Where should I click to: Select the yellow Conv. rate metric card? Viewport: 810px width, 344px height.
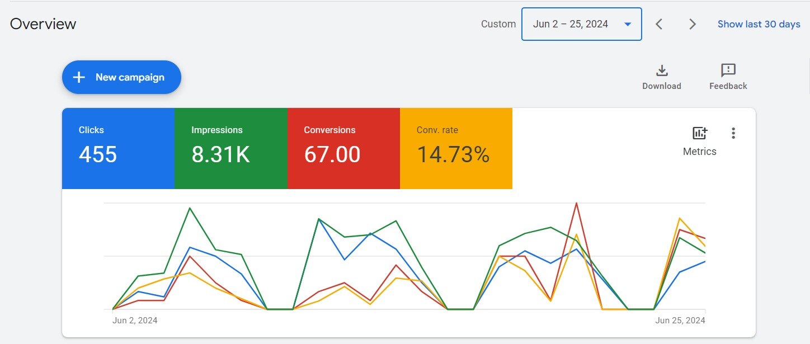tap(456, 148)
